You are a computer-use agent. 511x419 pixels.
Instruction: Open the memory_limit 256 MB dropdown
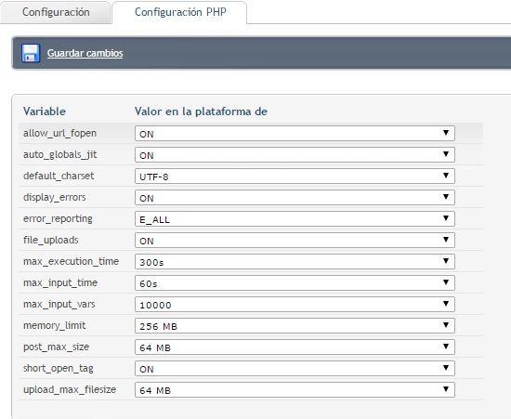(x=295, y=325)
